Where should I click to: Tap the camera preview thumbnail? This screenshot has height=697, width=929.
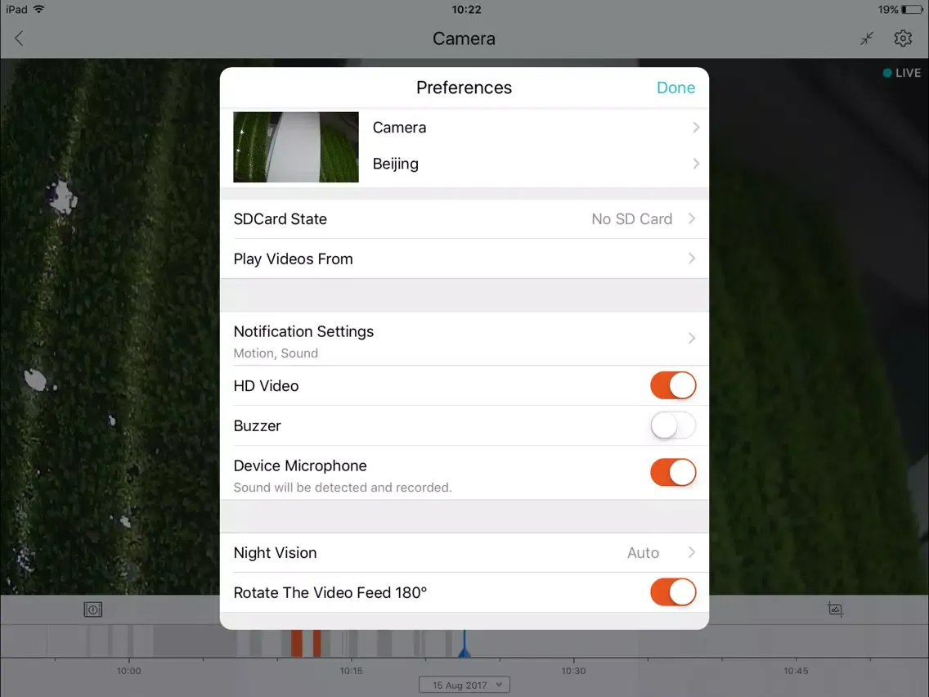[296, 147]
